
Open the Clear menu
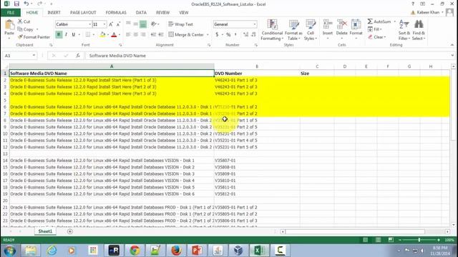point(377,37)
